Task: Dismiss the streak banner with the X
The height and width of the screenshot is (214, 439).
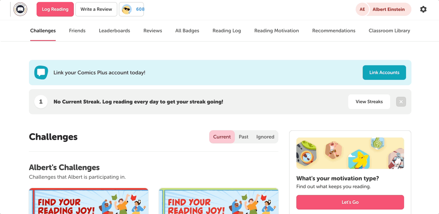Action: [401, 102]
